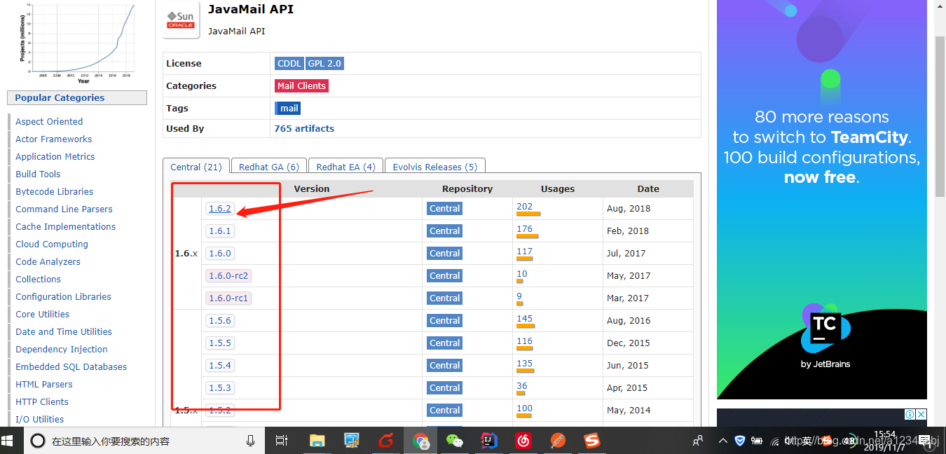Open the Application Metrics category
Image resolution: width=946 pixels, height=454 pixels.
click(55, 156)
